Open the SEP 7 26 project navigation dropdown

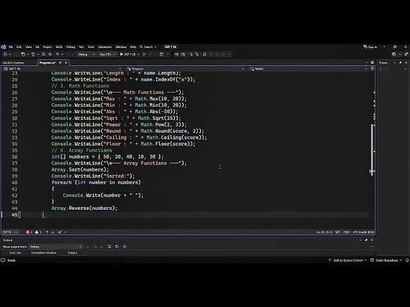(x=63, y=68)
